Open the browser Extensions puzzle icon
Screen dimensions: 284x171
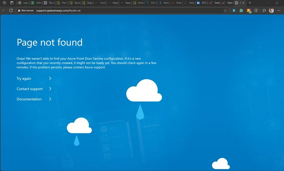click(x=256, y=11)
